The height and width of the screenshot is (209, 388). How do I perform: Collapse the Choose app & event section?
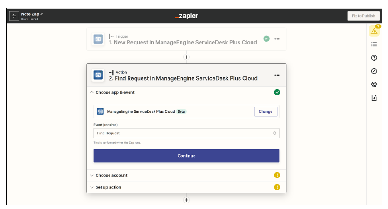92,92
